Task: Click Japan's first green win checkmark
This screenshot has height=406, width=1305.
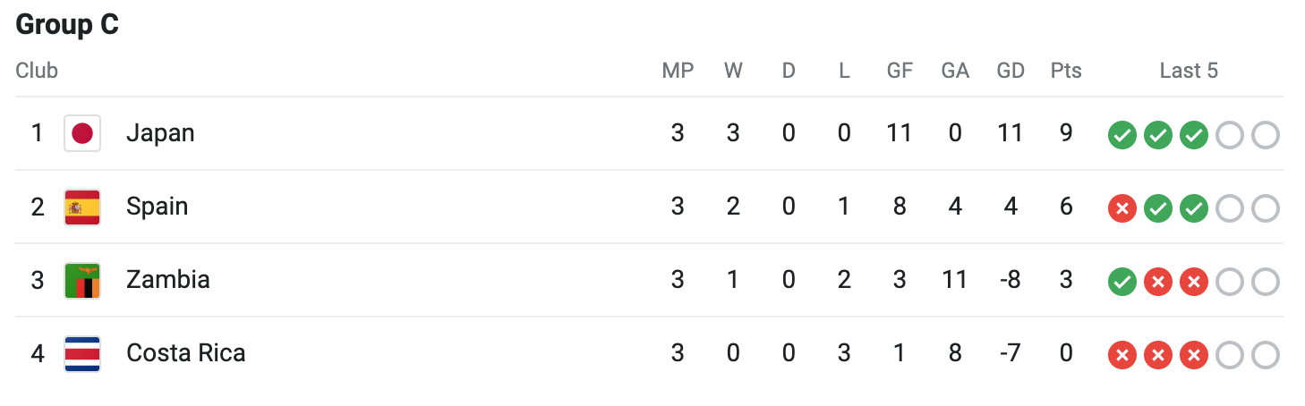Action: (x=1122, y=136)
